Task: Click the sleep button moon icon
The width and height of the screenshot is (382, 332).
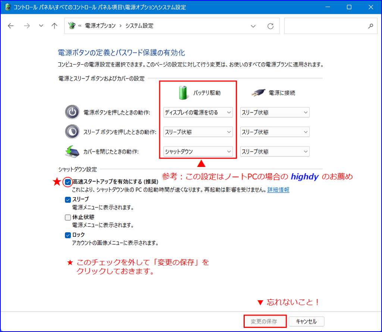Action: 72,131
